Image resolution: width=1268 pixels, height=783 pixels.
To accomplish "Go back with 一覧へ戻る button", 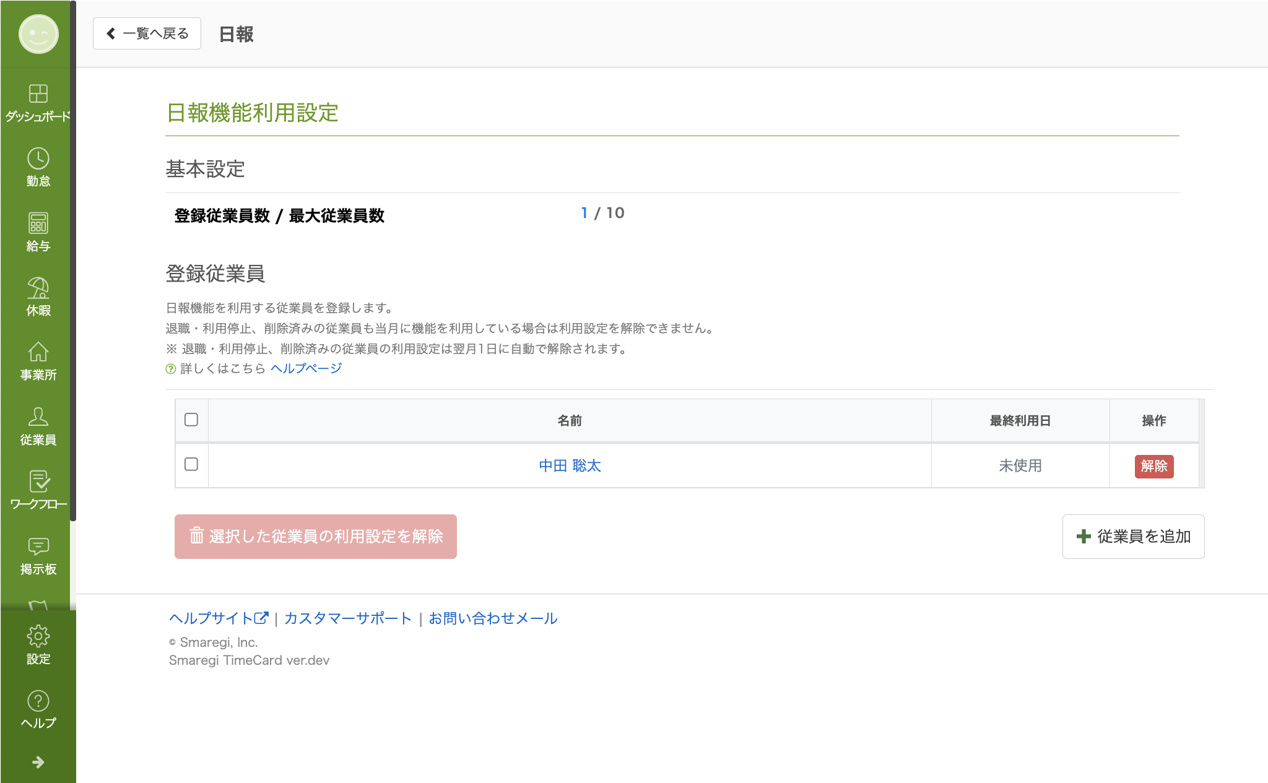I will (147, 33).
